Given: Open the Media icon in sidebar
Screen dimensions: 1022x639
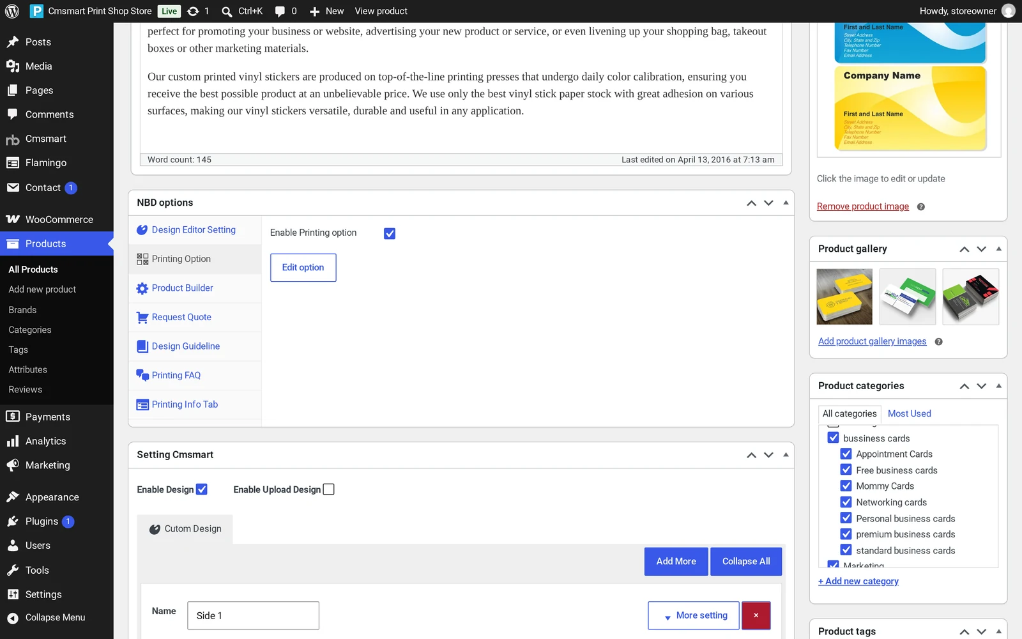Looking at the screenshot, I should click(x=13, y=66).
